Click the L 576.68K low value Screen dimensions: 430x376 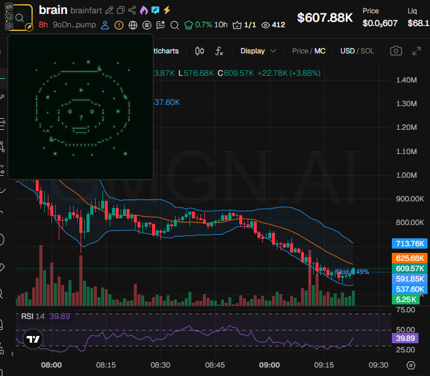click(196, 73)
